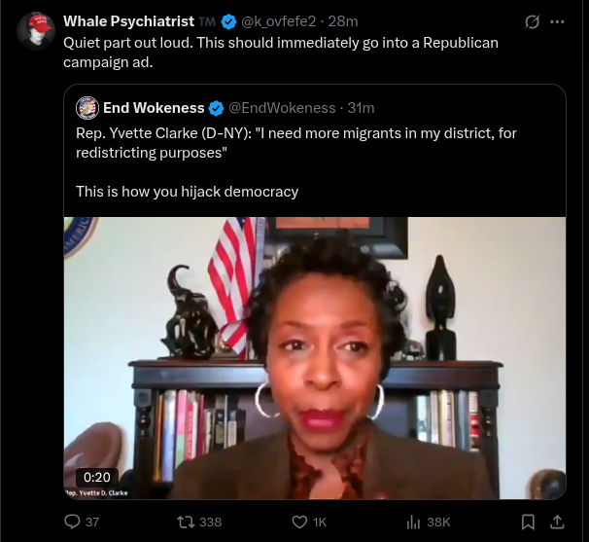Like the post with heart icon
589x542 pixels.
[299, 522]
